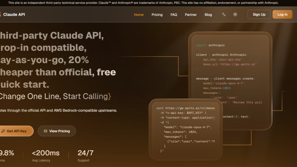297x167 pixels.
Task: Open the FAQ nav item
Action: (x=174, y=15)
